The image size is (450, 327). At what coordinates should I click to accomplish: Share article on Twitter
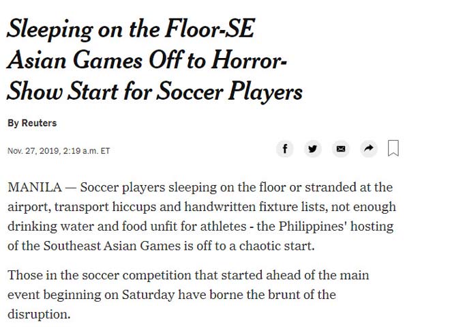click(x=312, y=149)
